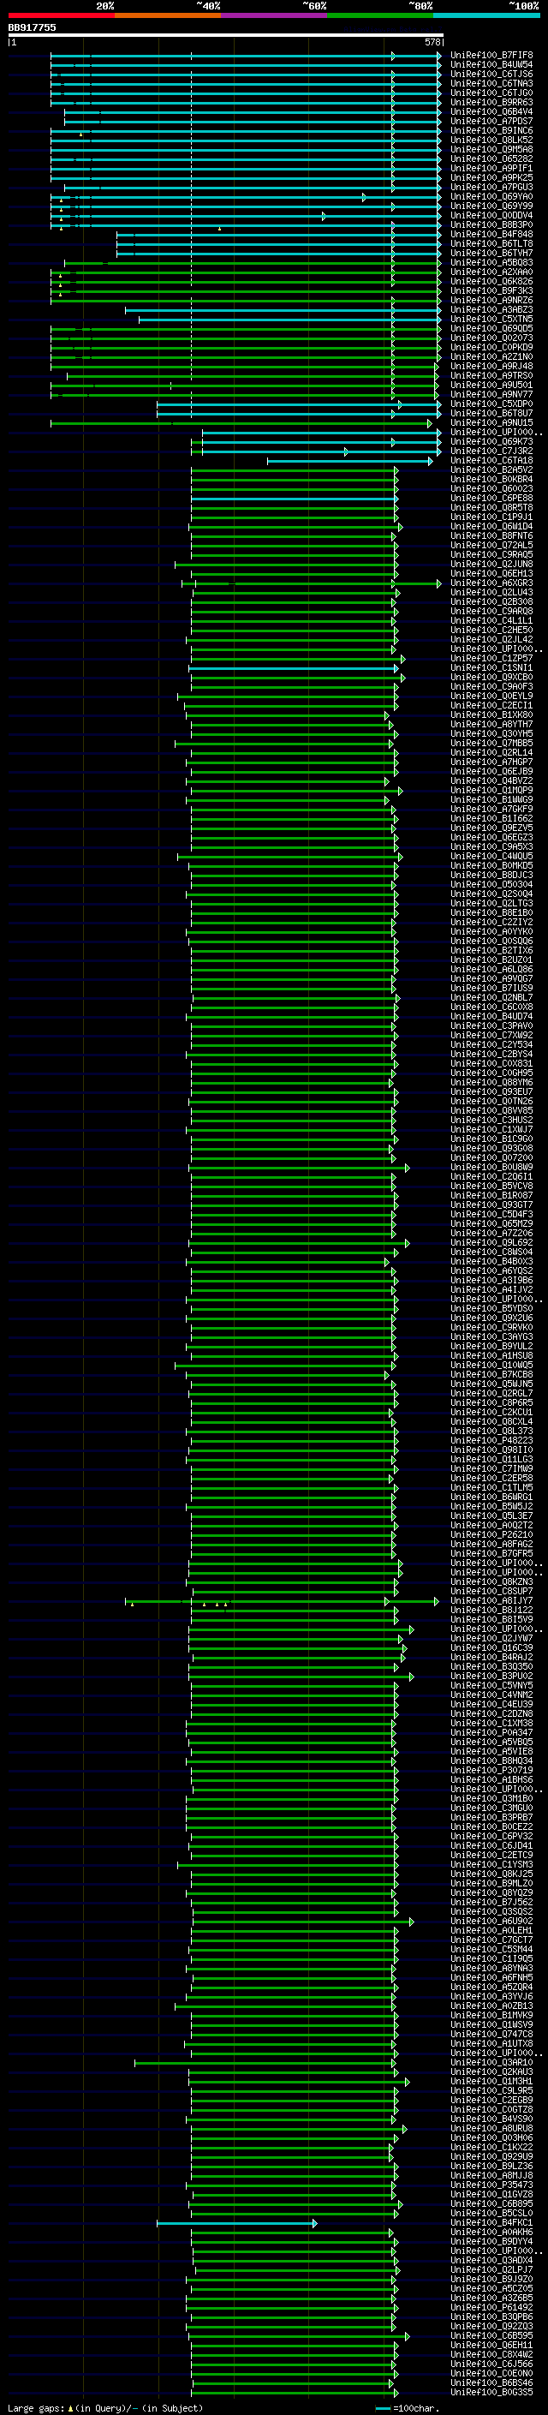Click the hit label UniRef100_B3PU02

pos(491,1677)
